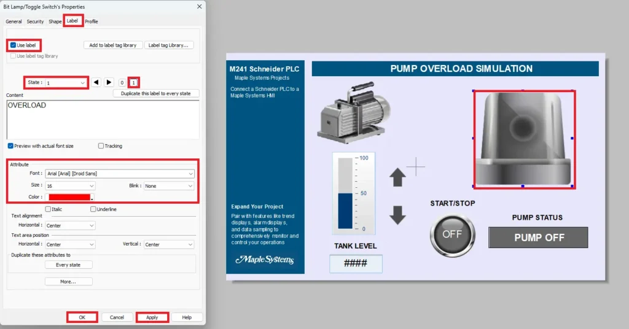This screenshot has width=629, height=329.
Task: Expand the Font dropdown
Action: (120, 174)
